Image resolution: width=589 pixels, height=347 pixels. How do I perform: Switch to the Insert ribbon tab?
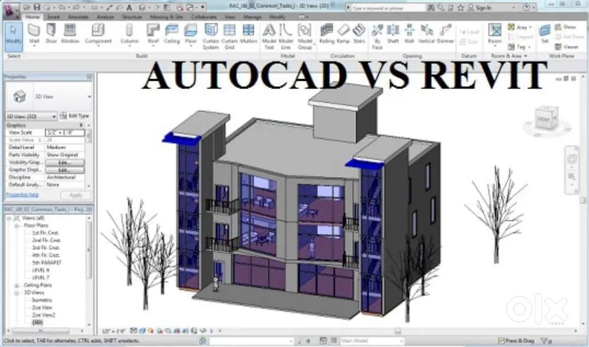click(53, 17)
